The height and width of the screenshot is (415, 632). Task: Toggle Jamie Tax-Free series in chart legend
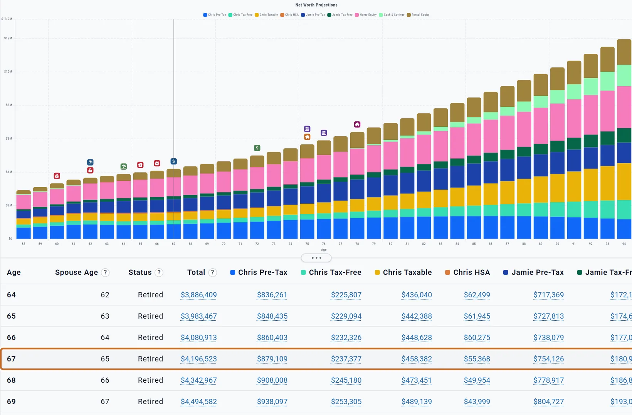point(340,15)
